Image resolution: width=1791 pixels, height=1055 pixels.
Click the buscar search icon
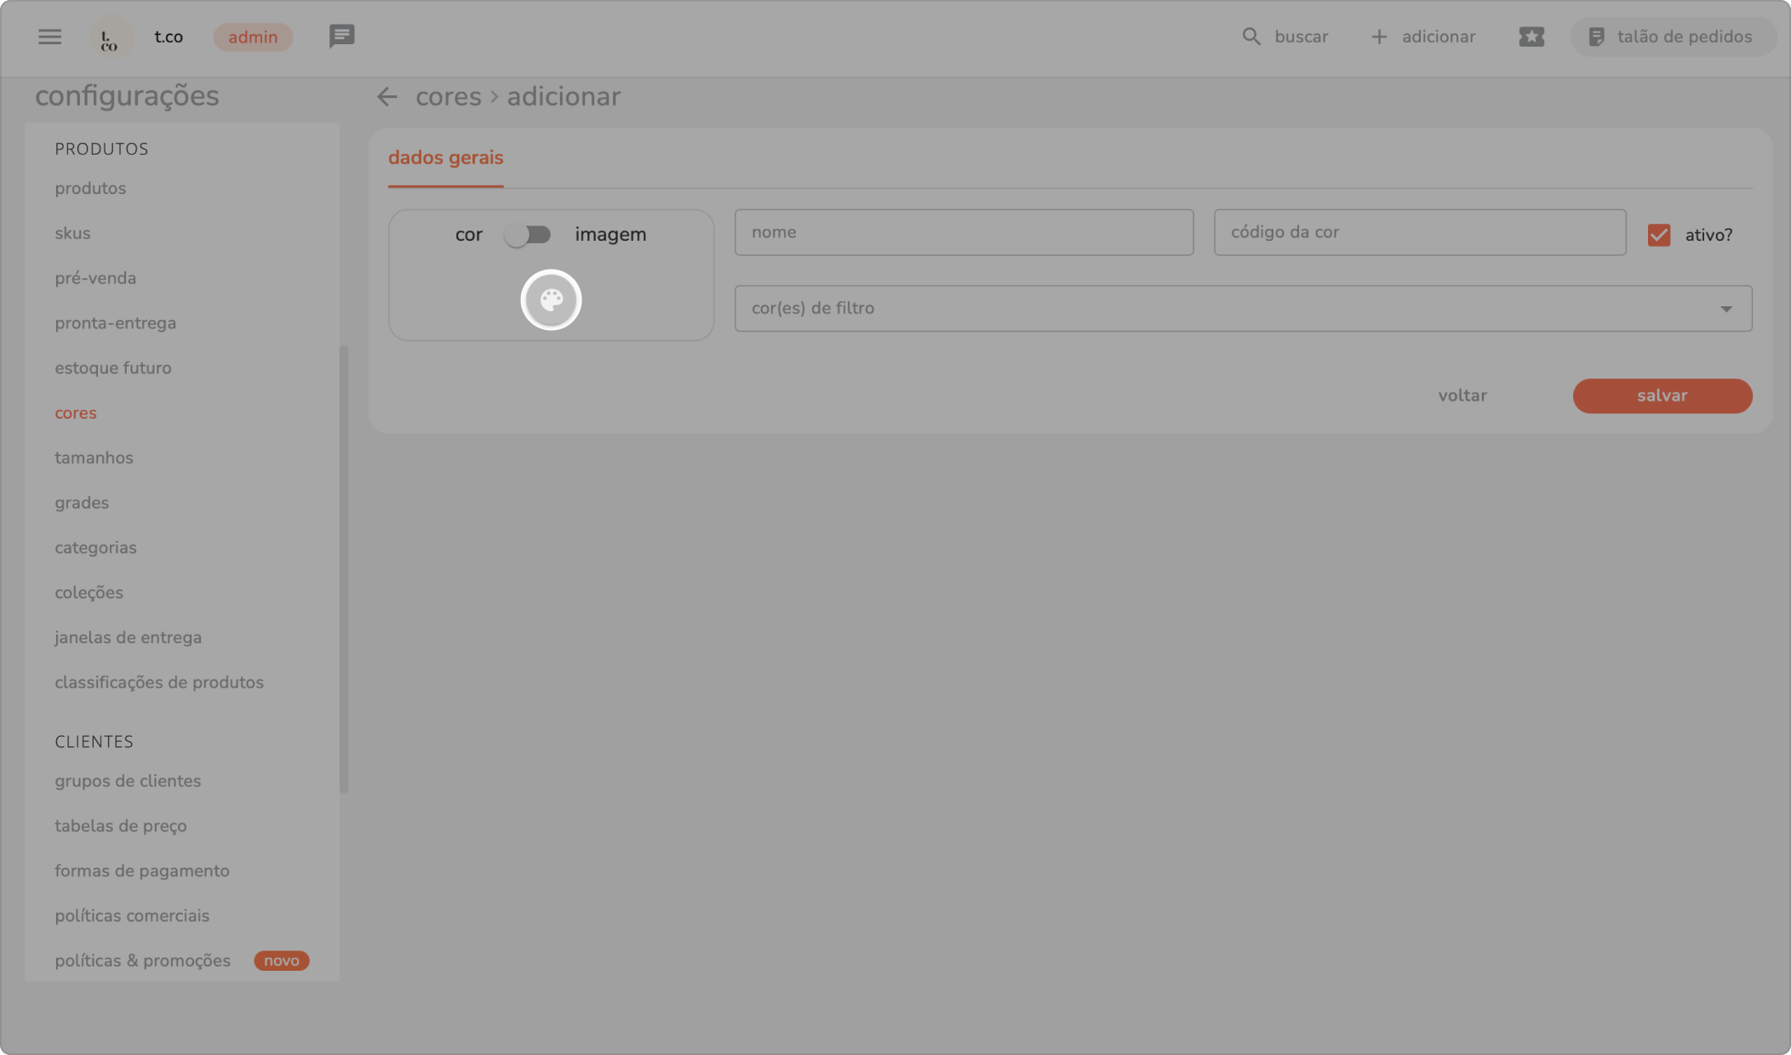[x=1250, y=37]
